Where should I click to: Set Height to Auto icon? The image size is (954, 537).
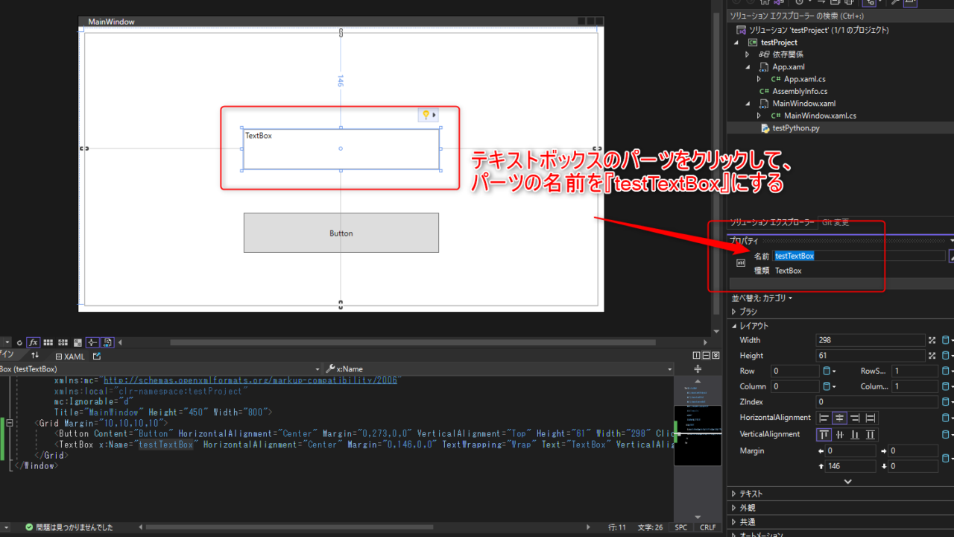click(932, 356)
